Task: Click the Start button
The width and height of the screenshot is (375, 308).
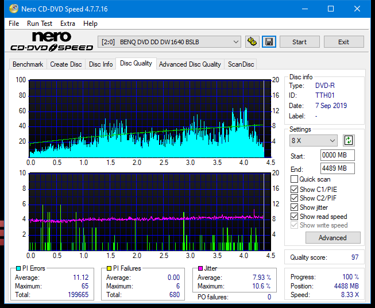Action: (x=299, y=42)
